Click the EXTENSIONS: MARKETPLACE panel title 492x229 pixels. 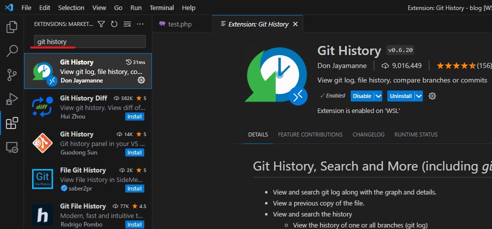click(x=64, y=24)
